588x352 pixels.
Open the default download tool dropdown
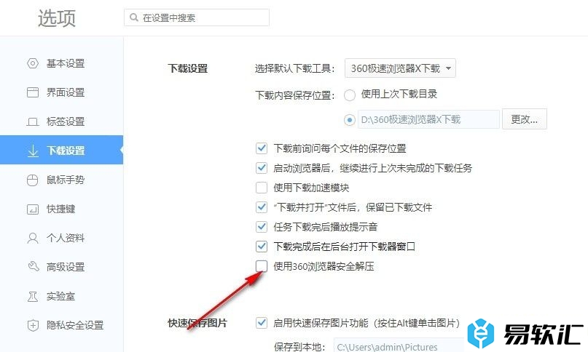pos(400,68)
